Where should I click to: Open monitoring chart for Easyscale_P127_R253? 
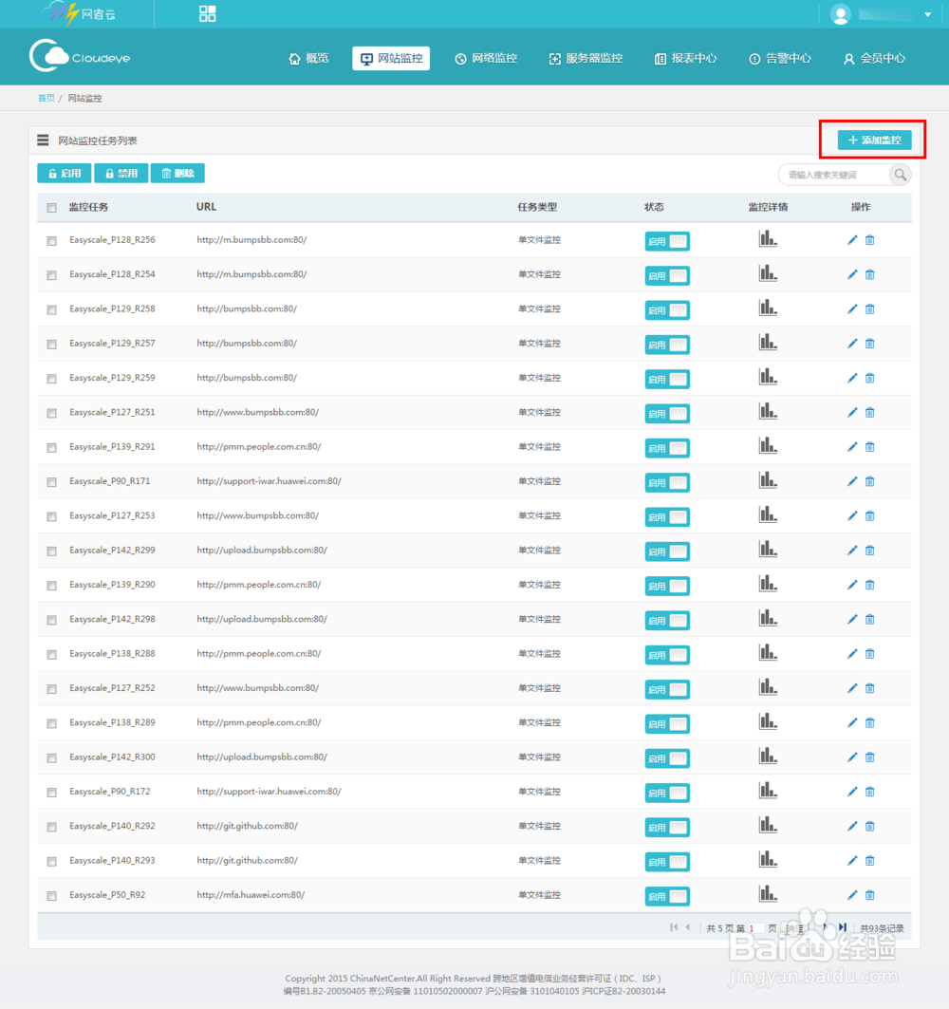(x=768, y=514)
